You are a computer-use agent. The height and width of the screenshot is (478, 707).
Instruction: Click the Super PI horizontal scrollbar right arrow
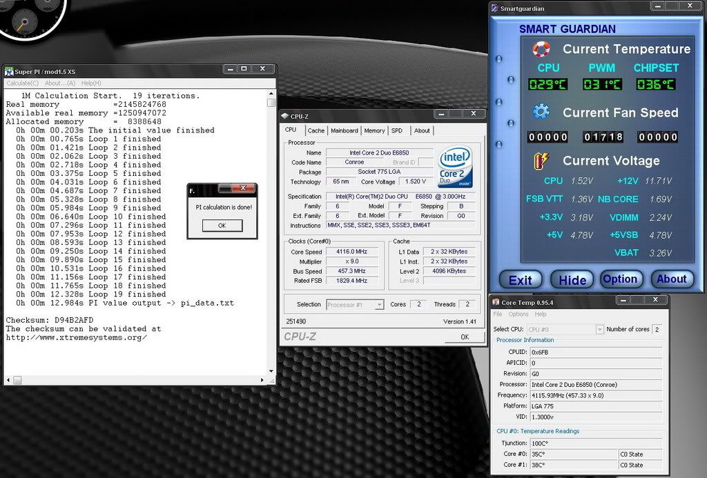click(262, 380)
